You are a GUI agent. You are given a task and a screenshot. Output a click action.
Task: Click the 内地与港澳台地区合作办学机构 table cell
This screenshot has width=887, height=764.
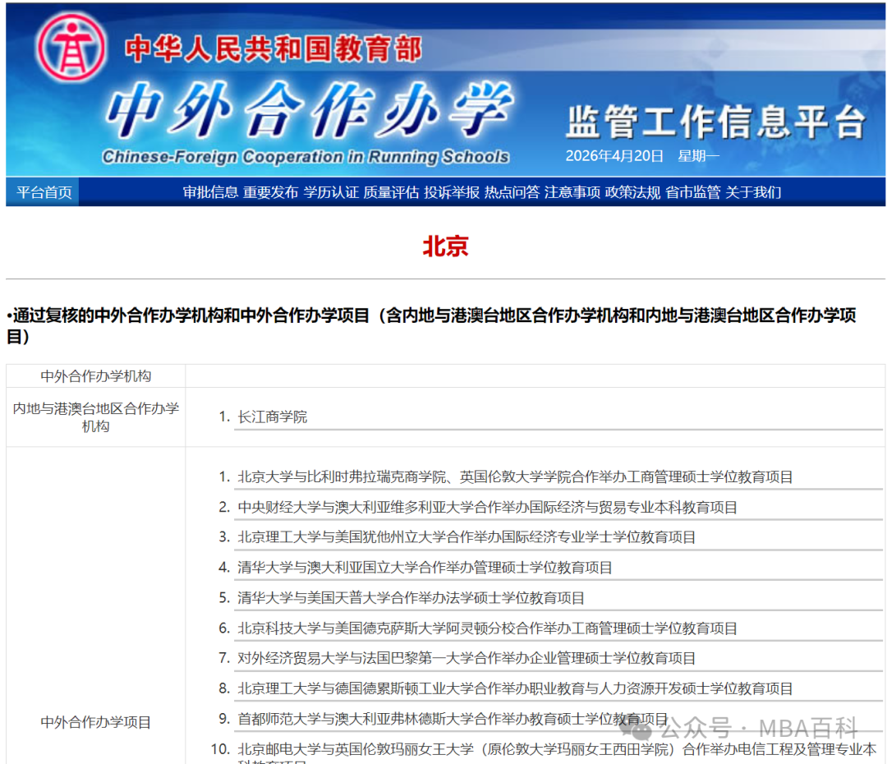tap(95, 417)
